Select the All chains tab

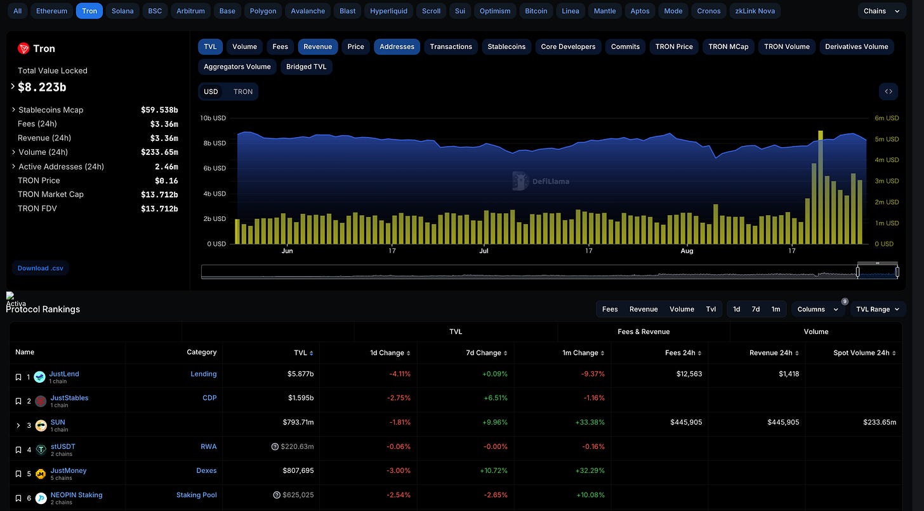17,11
